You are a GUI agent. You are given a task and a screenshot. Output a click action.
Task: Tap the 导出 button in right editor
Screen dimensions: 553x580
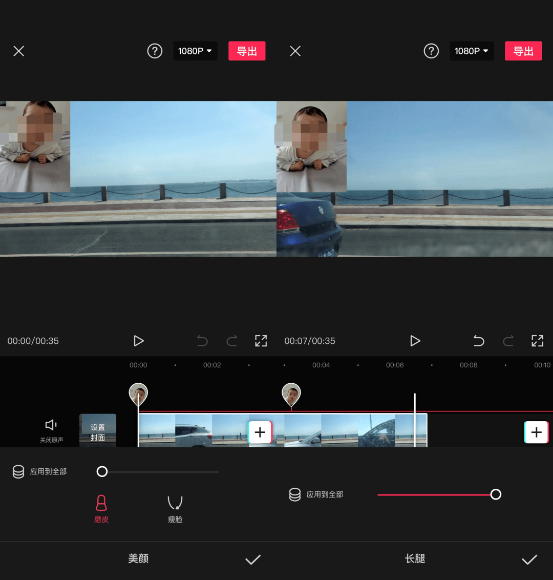[x=523, y=51]
